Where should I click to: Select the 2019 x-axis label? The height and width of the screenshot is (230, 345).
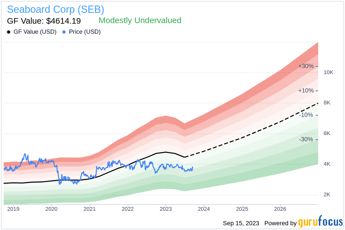[x=13, y=208]
